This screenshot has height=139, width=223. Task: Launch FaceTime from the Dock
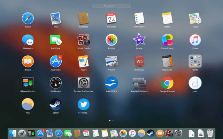pos(68,133)
